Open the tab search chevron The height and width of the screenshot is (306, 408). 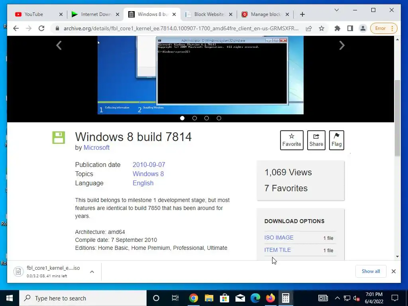click(336, 10)
